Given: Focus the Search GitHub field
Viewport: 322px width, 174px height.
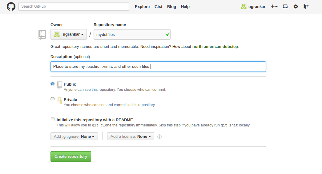Looking at the screenshot, I should pos(74,6).
